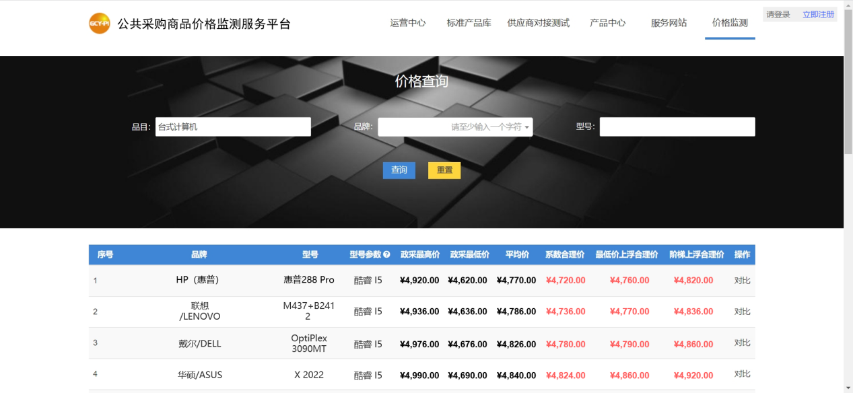Click 对比 for the DELL OptiPlex row
Screen dimensions: 853x393
[742, 343]
